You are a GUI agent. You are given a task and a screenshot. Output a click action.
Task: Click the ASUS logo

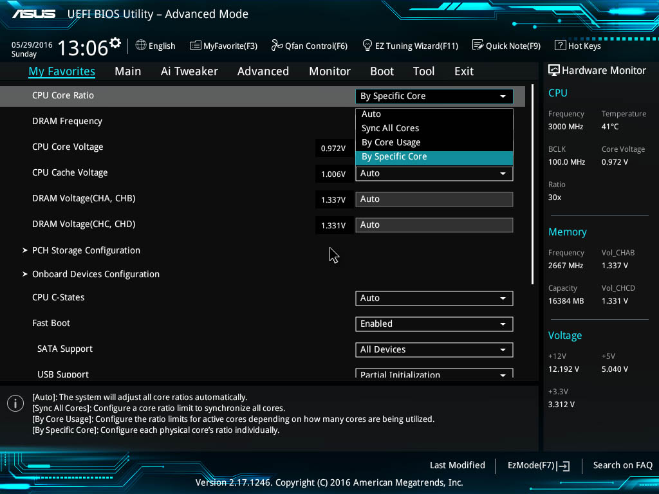(33, 14)
